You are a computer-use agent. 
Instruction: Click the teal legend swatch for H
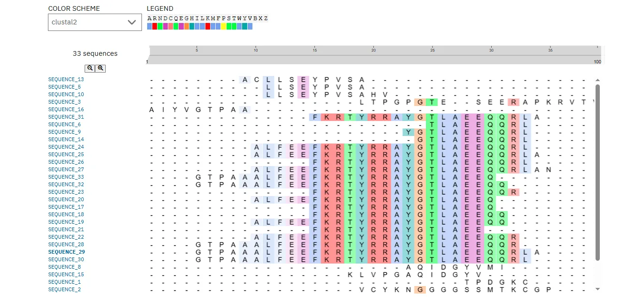click(x=192, y=27)
